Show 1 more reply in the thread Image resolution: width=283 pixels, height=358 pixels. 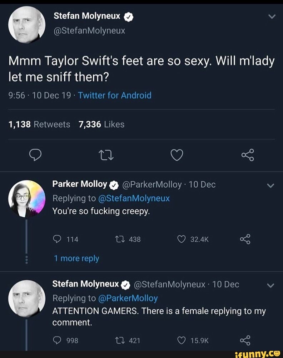click(x=76, y=258)
